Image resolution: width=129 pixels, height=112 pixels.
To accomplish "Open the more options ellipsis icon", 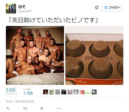I will coord(59,108).
